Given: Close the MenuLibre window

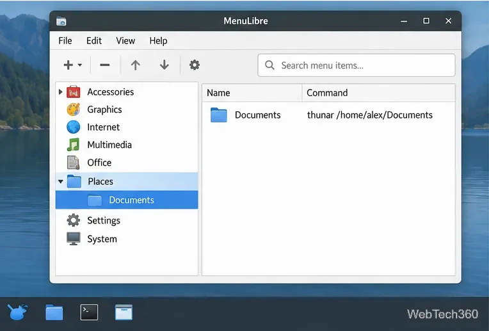Looking at the screenshot, I should click(448, 20).
